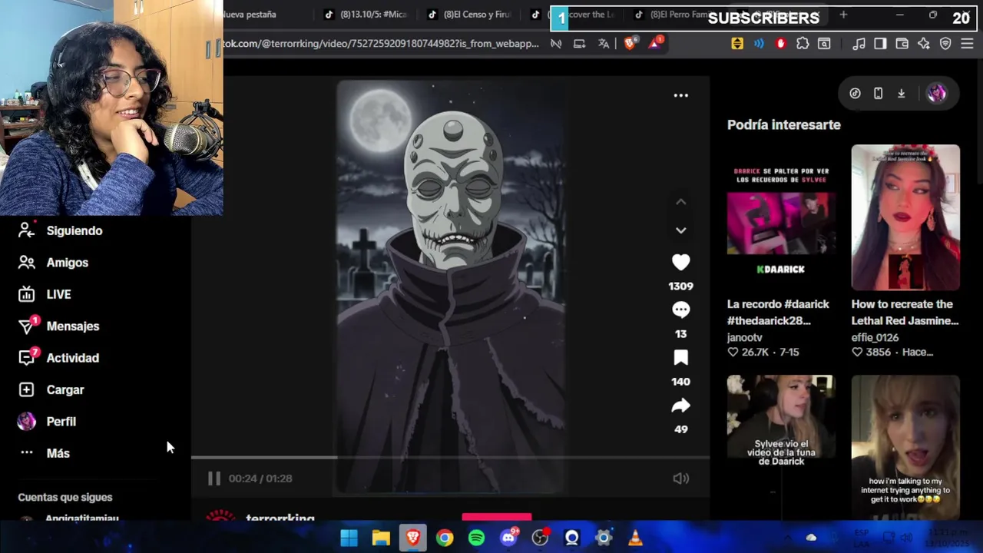This screenshot has height=553, width=983.
Task: Open the Brave Rewards triangle icon
Action: click(x=655, y=44)
